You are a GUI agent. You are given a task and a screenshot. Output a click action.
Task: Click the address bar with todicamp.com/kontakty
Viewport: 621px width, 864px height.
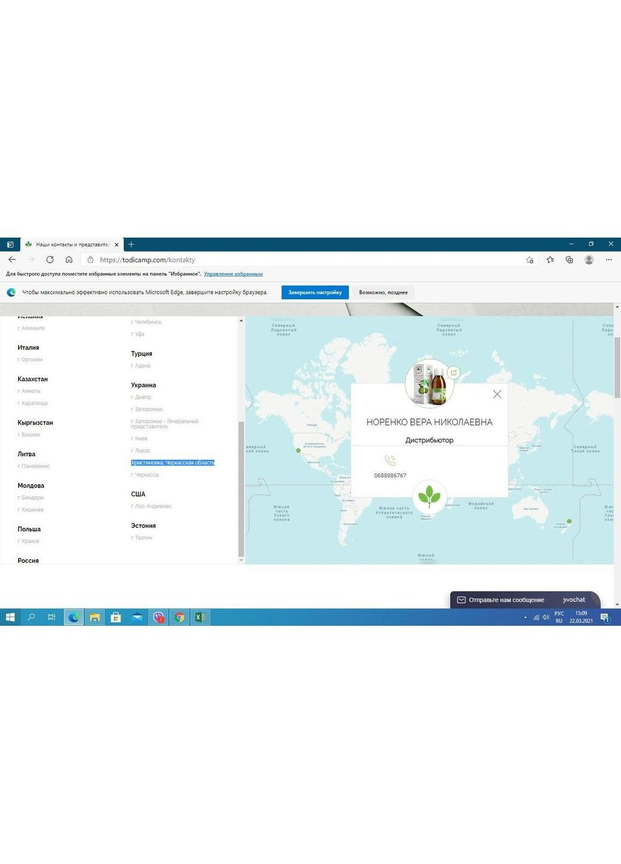300,260
